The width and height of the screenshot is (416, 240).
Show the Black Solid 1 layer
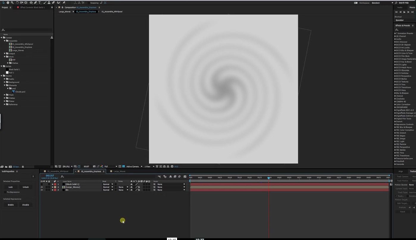click(x=42, y=184)
